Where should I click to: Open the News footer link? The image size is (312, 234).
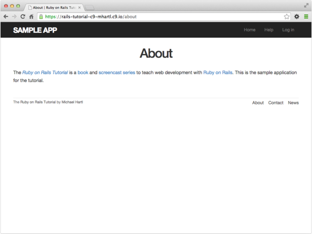coord(293,103)
